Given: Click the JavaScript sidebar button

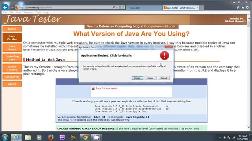Looking at the screenshot, I should pos(12,77).
